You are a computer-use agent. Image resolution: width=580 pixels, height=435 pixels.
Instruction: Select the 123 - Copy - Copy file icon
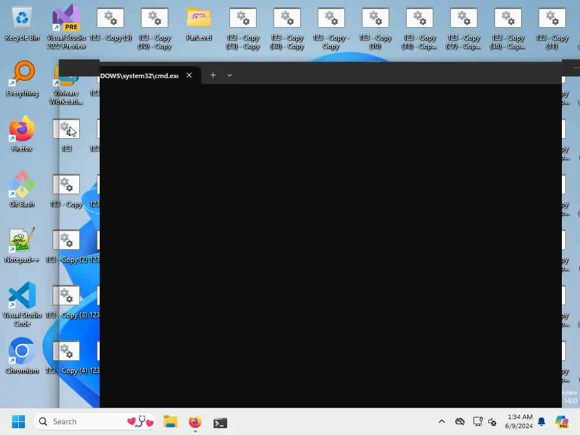pyautogui.click(x=331, y=28)
